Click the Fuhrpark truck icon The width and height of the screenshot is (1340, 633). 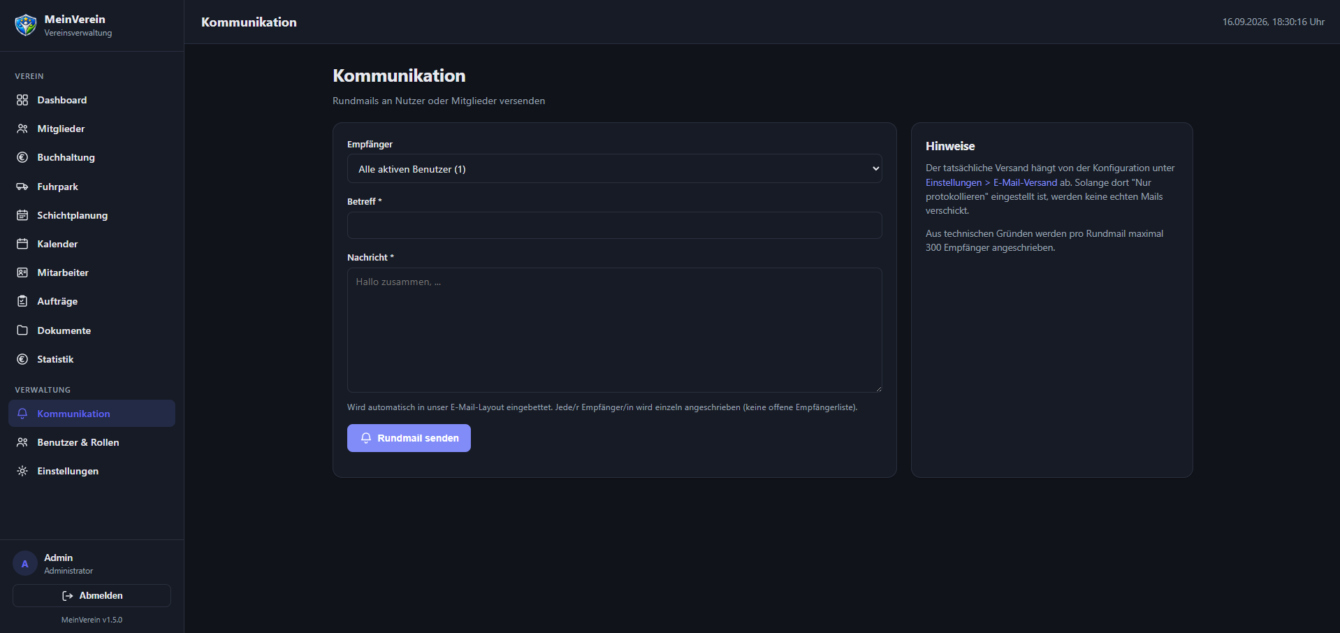[x=22, y=187]
